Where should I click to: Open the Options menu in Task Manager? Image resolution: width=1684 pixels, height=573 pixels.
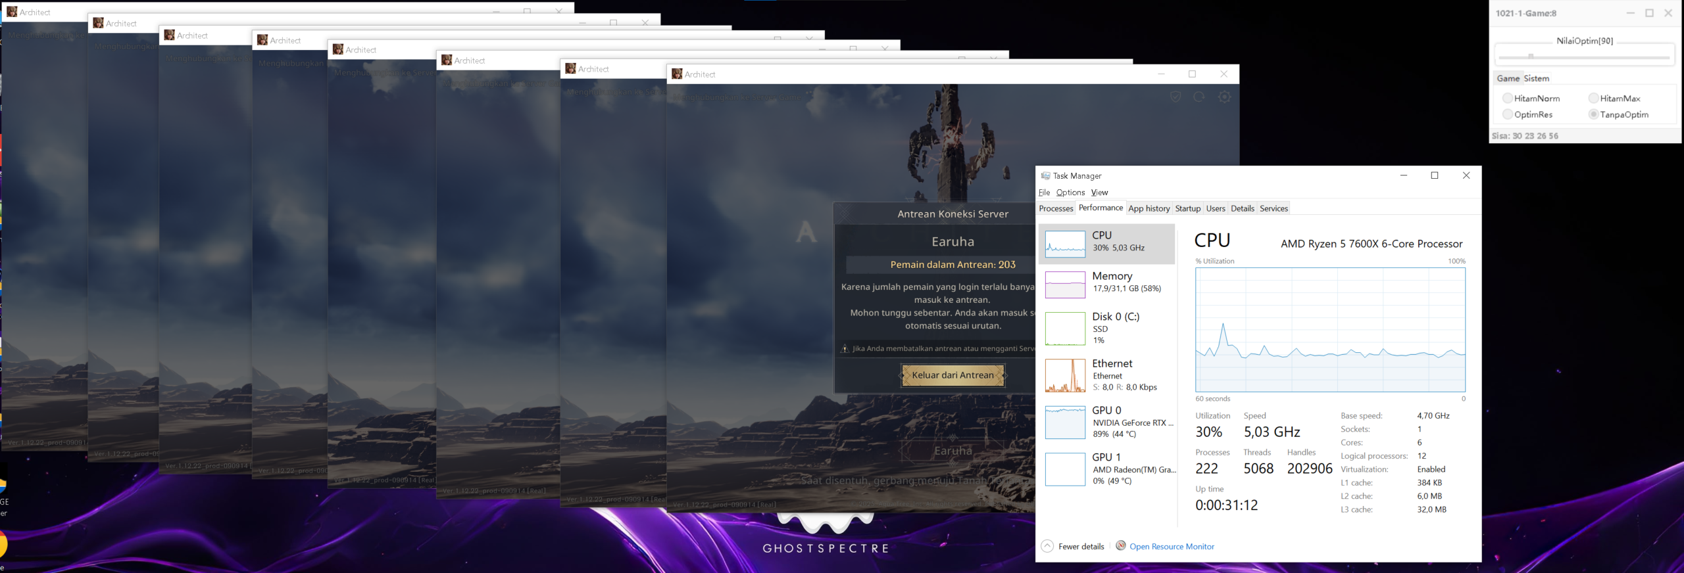pos(1070,193)
